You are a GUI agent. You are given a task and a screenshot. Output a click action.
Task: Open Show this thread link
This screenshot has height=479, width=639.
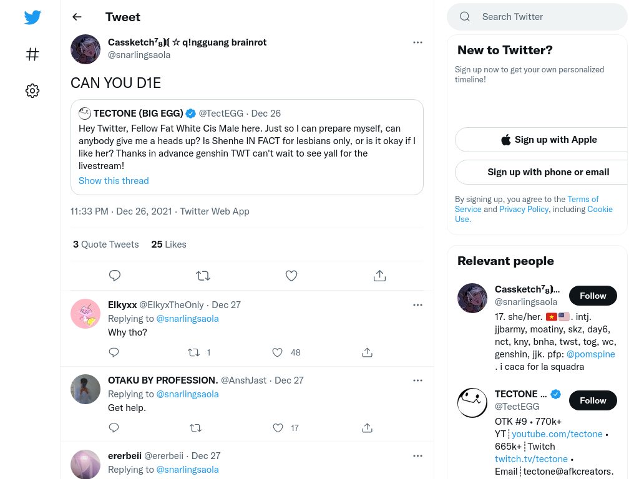114,181
